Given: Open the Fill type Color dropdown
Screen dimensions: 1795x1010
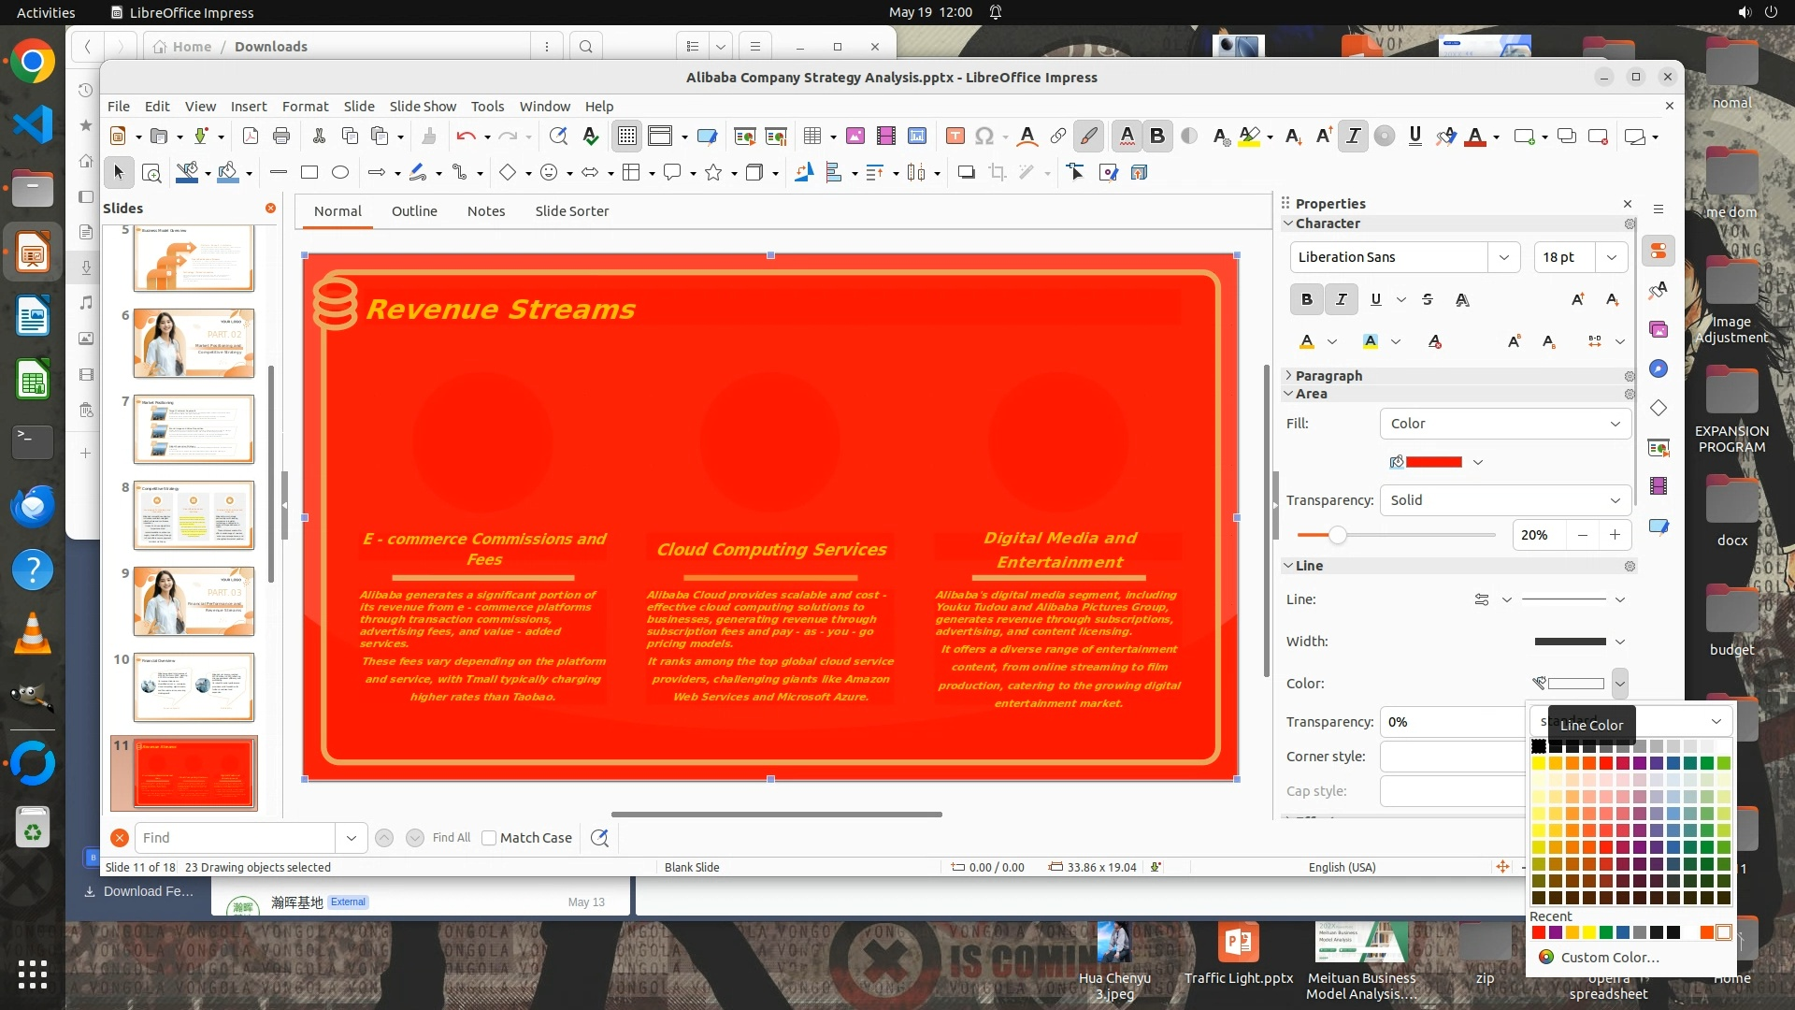Looking at the screenshot, I should click(1504, 424).
